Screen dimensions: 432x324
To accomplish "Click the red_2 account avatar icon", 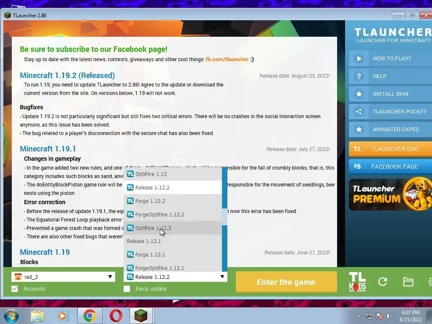I will point(18,277).
